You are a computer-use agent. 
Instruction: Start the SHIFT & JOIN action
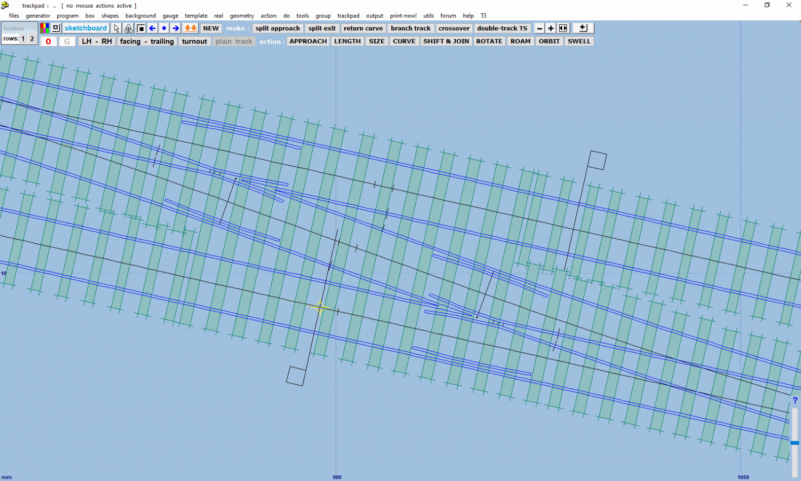[x=446, y=42]
